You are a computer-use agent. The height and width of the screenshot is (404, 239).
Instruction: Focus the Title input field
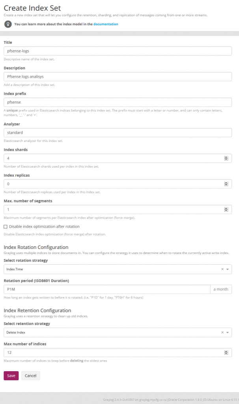click(x=118, y=51)
